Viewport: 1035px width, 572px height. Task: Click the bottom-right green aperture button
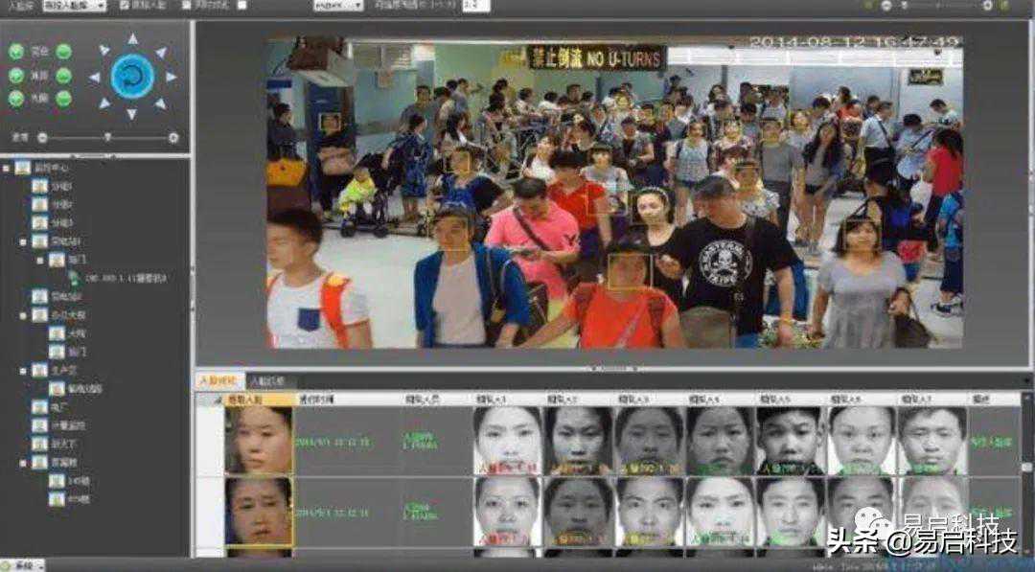click(x=63, y=98)
